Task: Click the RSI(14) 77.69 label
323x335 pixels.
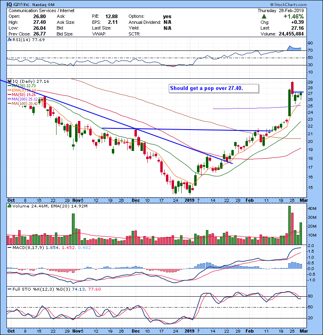Action: coord(29,40)
